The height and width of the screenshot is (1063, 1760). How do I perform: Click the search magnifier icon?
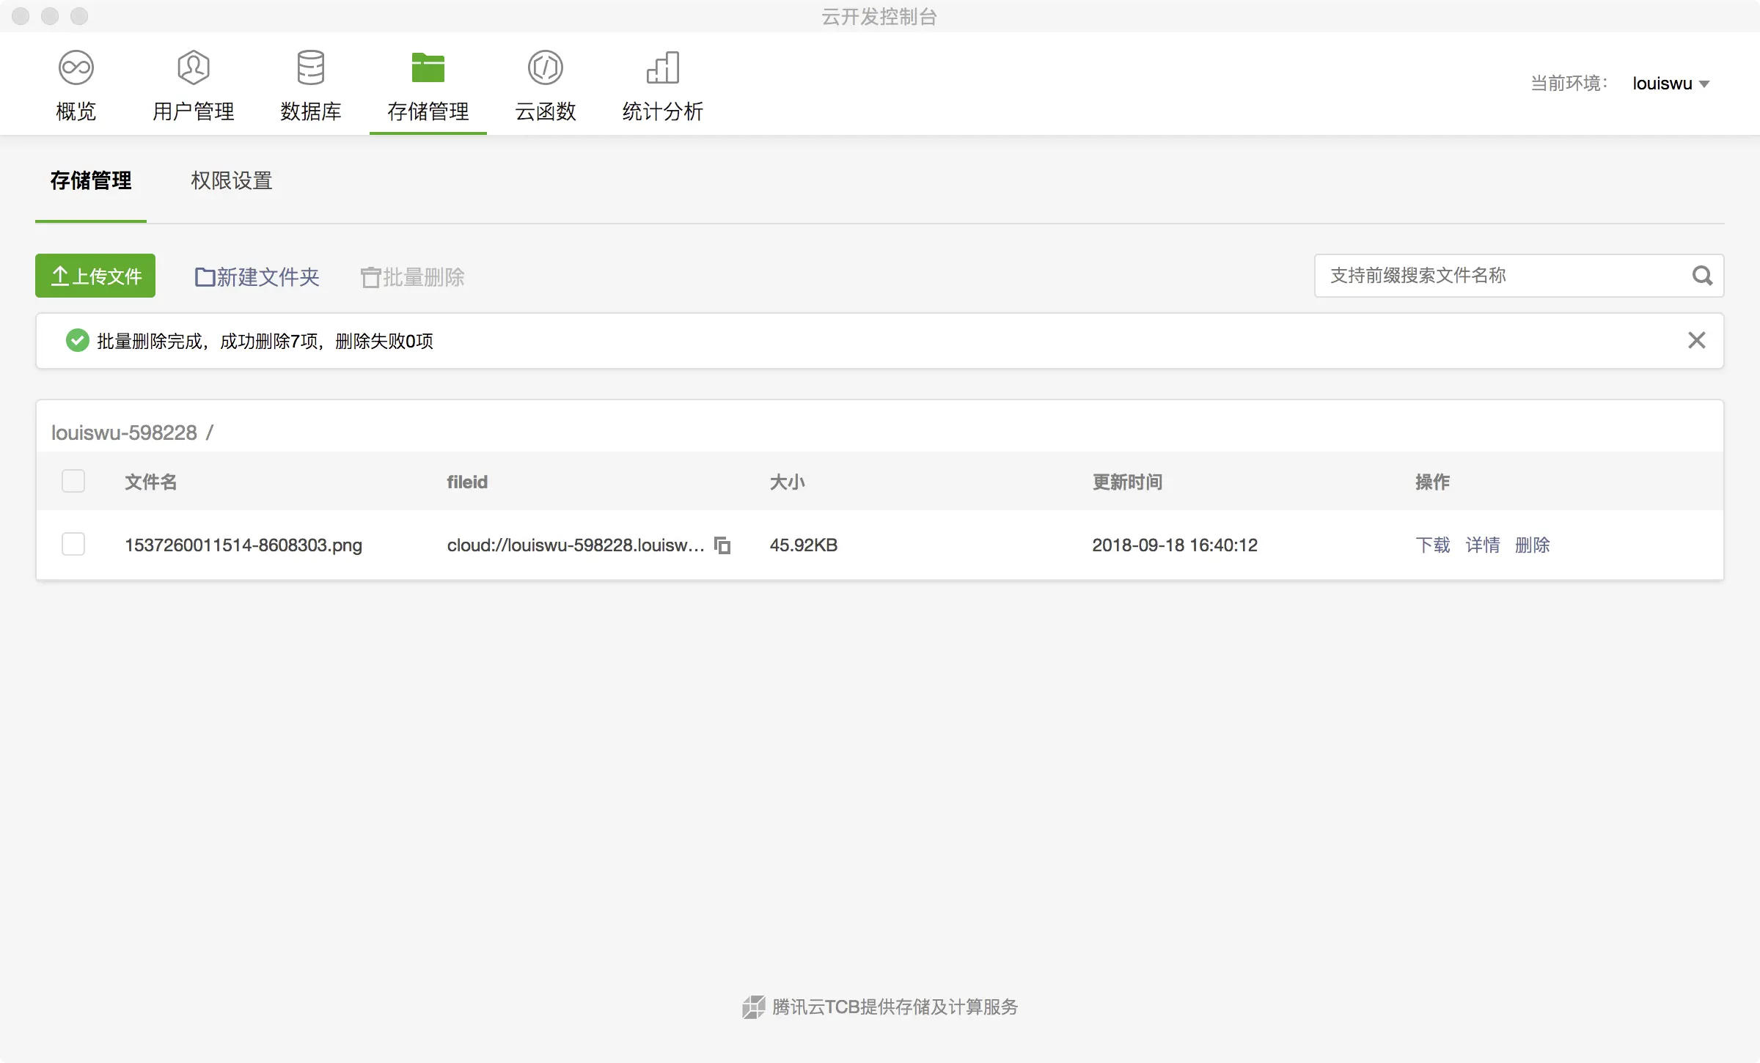click(1702, 276)
